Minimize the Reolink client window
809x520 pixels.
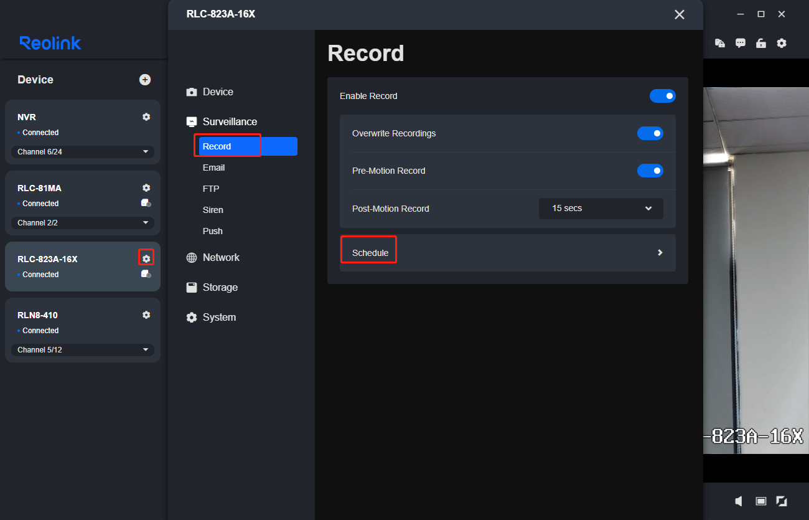[x=740, y=14]
